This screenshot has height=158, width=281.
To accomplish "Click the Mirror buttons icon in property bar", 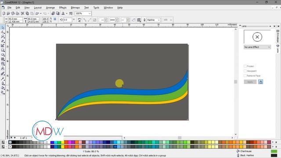I will 79,20.
